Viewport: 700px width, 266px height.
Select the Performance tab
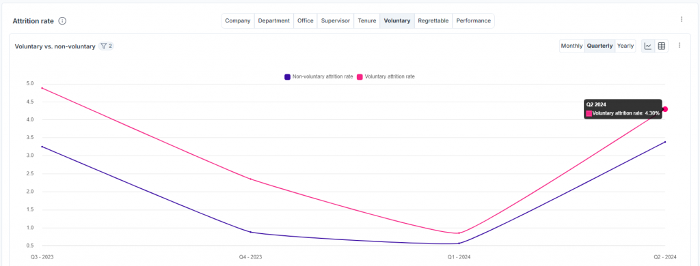pyautogui.click(x=473, y=21)
